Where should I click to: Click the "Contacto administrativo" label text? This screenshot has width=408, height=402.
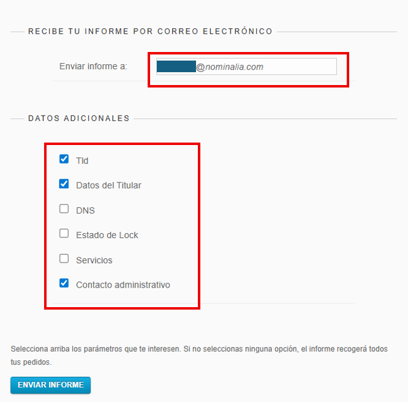pos(123,285)
